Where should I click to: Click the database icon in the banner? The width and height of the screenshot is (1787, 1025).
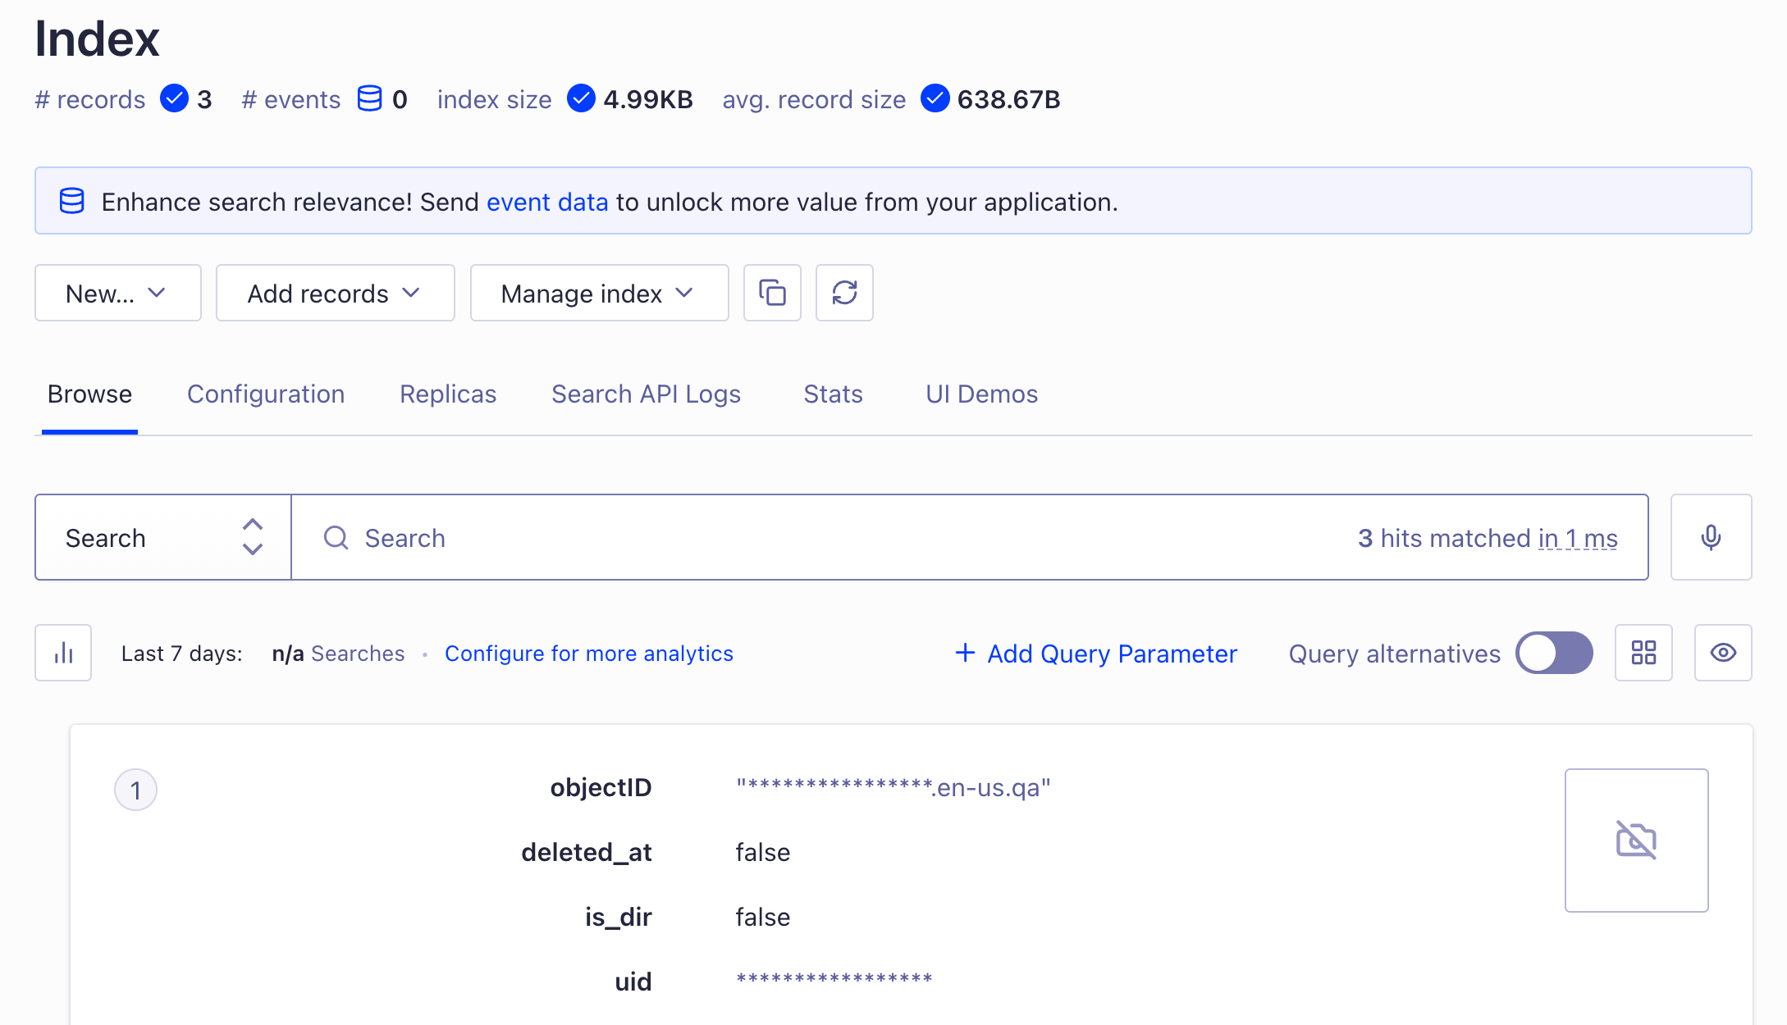[x=72, y=201]
